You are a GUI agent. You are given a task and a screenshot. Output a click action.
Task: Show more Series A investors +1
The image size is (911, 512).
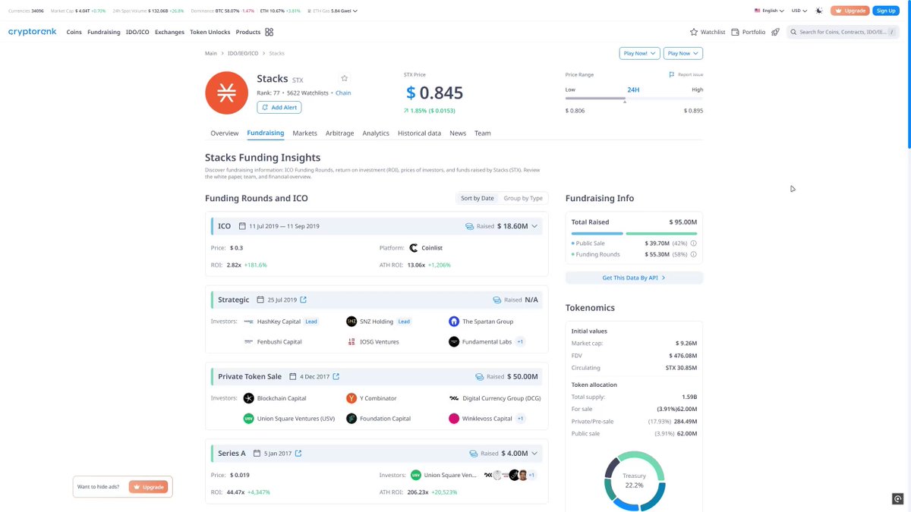point(532,476)
